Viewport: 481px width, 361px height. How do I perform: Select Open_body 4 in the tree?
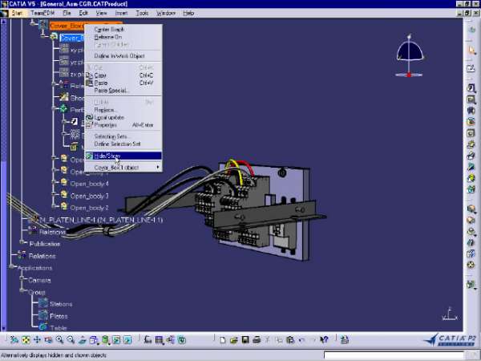(89, 184)
